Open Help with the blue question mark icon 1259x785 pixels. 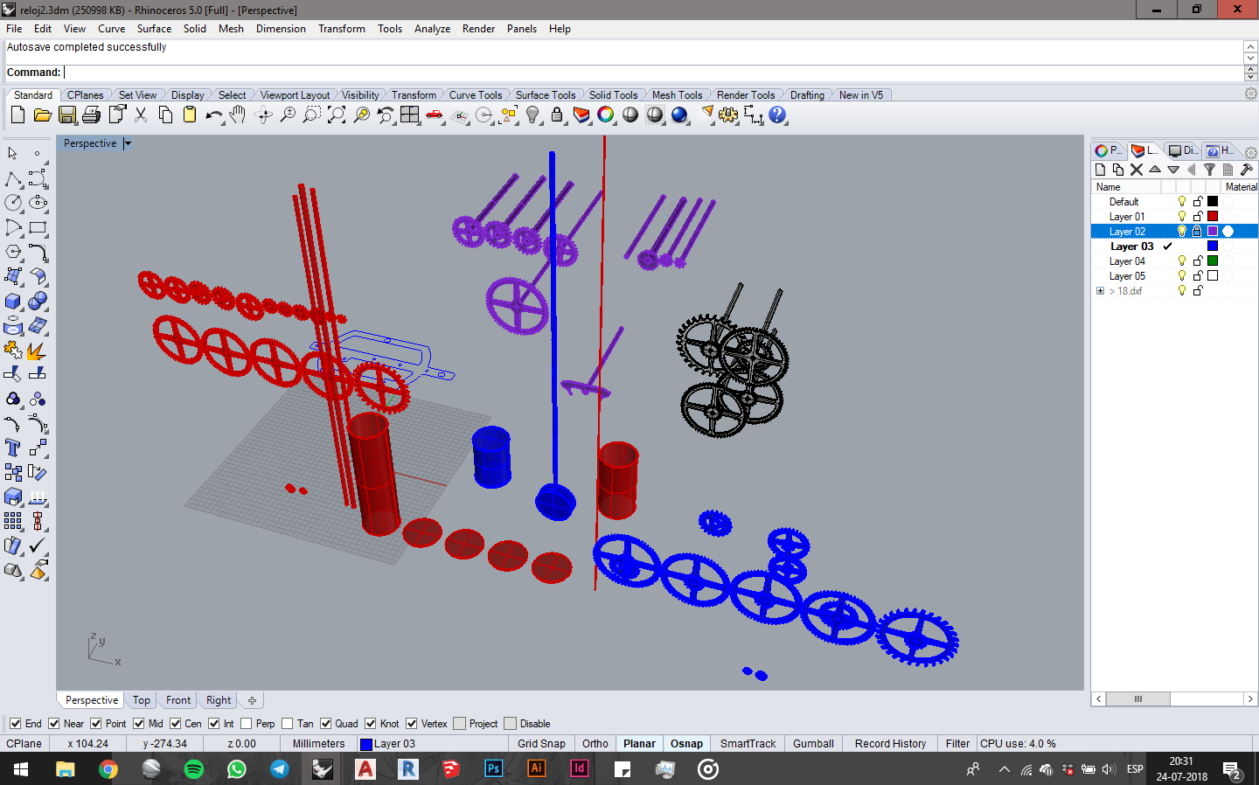pos(777,115)
